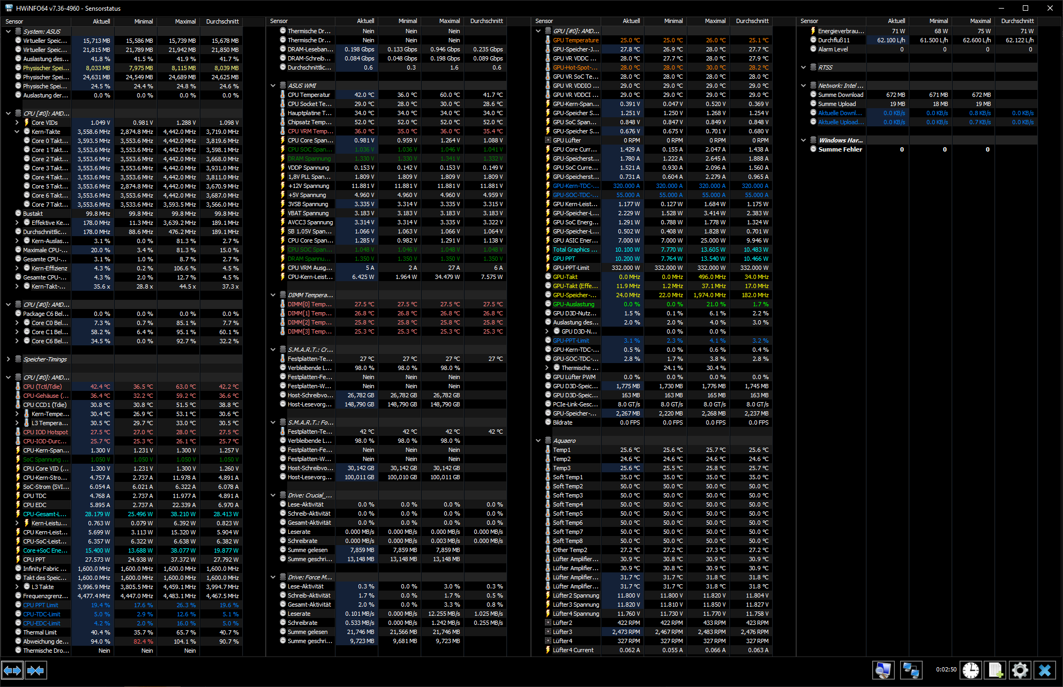Expand the Core VIDs tree item
This screenshot has height=687, width=1063.
17,123
